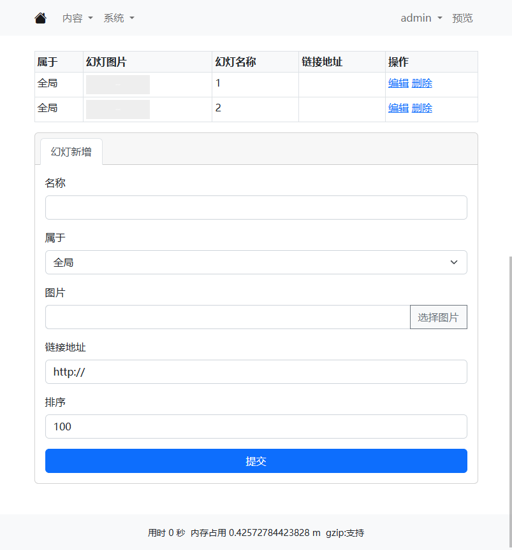This screenshot has height=550, width=512.
Task: Click slide name cell "1"
Action: pos(256,85)
